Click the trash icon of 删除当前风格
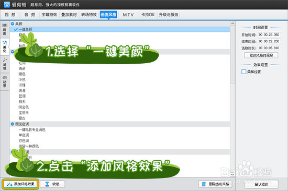Viewport: 288px width, 191px height. (x=204, y=184)
